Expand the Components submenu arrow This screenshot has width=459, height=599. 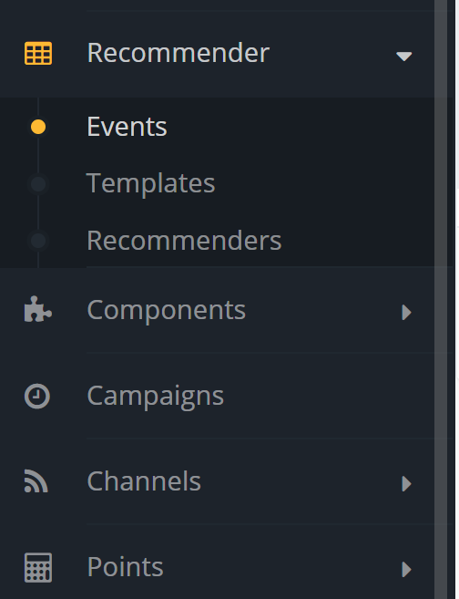(x=407, y=312)
